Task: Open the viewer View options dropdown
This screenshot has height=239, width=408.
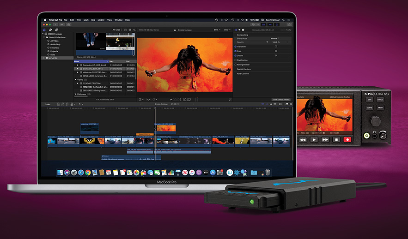Action: click(227, 30)
